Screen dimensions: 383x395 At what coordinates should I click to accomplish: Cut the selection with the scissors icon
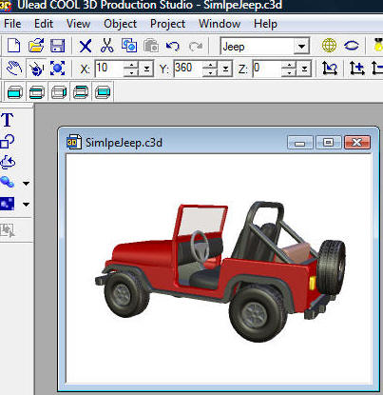tap(107, 46)
